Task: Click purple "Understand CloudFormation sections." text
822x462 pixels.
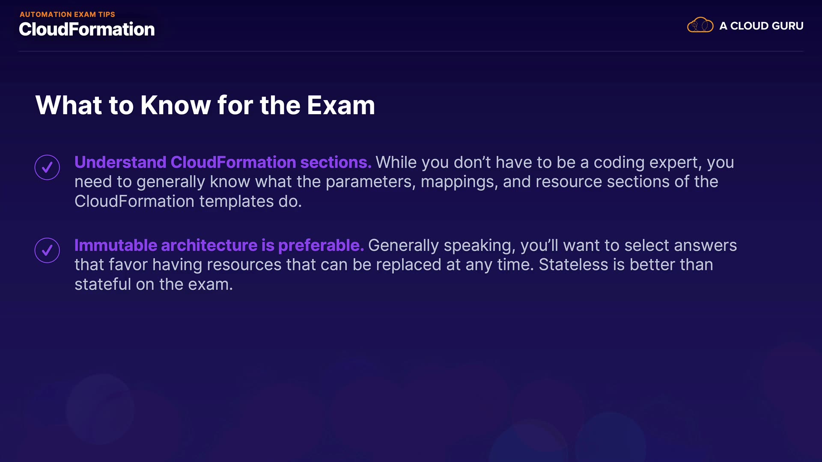Action: (x=223, y=163)
